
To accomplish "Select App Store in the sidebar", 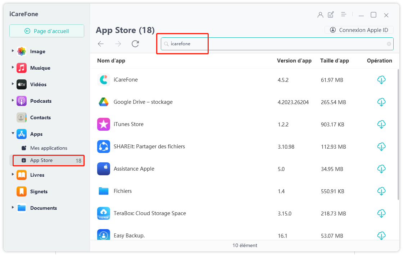I will point(48,161).
